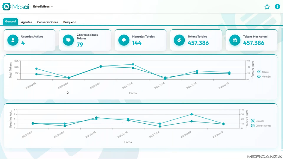Click the favorites star icon
Image resolution: width=283 pixels, height=159 pixels.
pos(267,7)
